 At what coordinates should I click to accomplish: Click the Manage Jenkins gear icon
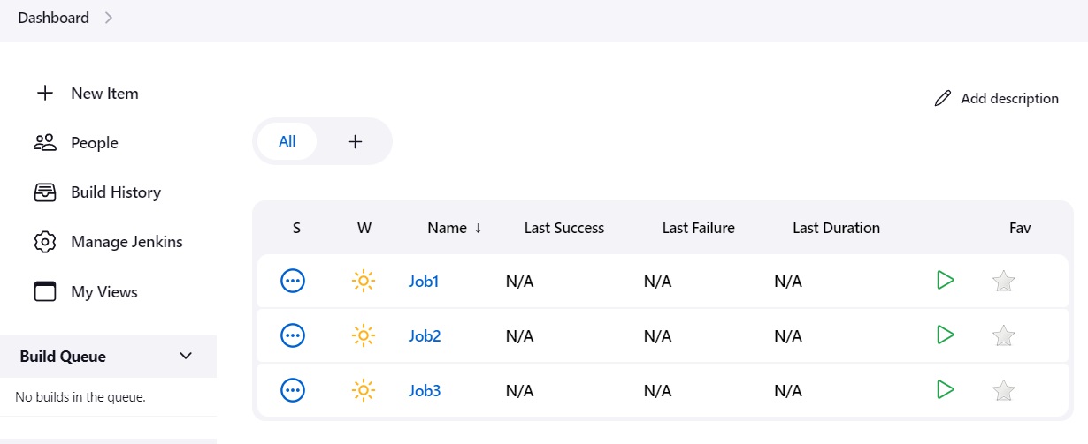point(44,241)
